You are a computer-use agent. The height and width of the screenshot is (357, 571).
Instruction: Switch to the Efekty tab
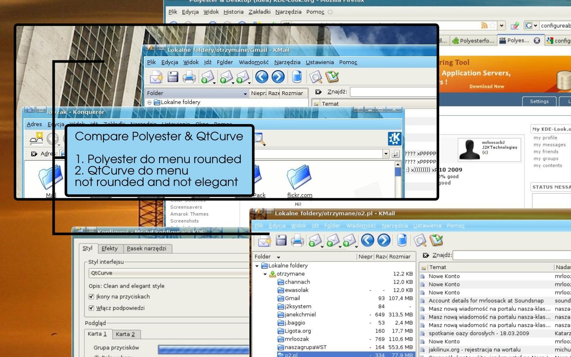[110, 248]
